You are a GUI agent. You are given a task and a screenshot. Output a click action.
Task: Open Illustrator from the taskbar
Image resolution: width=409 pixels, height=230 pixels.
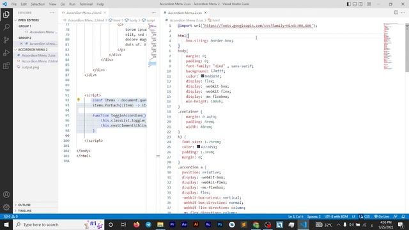pyautogui.click(x=196, y=224)
